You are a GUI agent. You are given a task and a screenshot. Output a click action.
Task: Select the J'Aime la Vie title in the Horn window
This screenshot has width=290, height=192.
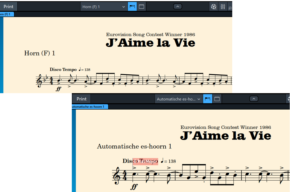pos(151,43)
